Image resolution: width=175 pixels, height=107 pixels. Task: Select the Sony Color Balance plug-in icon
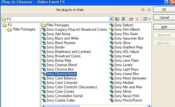pyautogui.click(x=44, y=78)
